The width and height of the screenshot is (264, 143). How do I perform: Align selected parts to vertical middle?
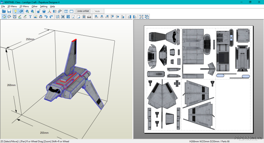117,16
